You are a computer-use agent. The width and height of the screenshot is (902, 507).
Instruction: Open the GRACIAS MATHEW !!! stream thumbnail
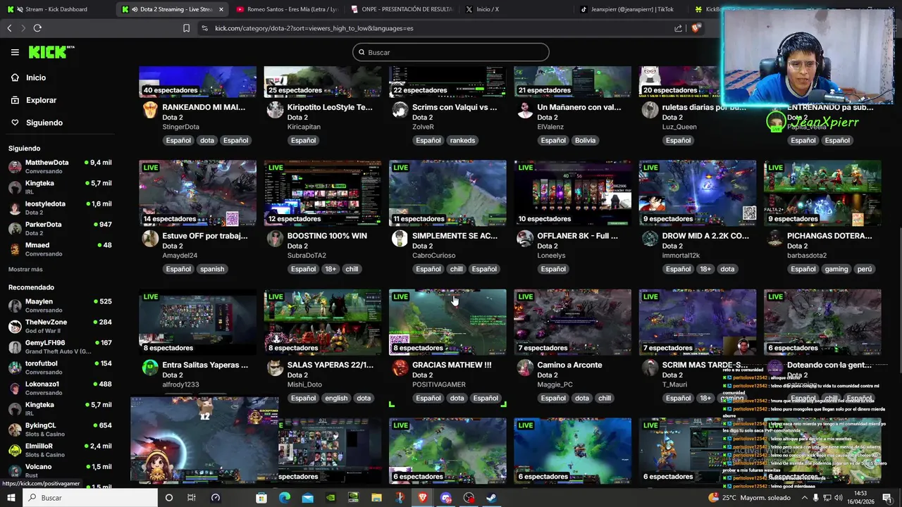click(x=447, y=322)
